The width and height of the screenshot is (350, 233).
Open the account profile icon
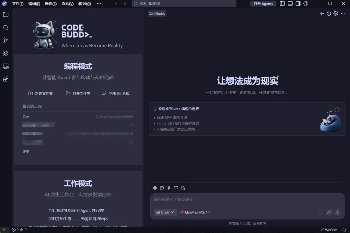(x=306, y=4)
